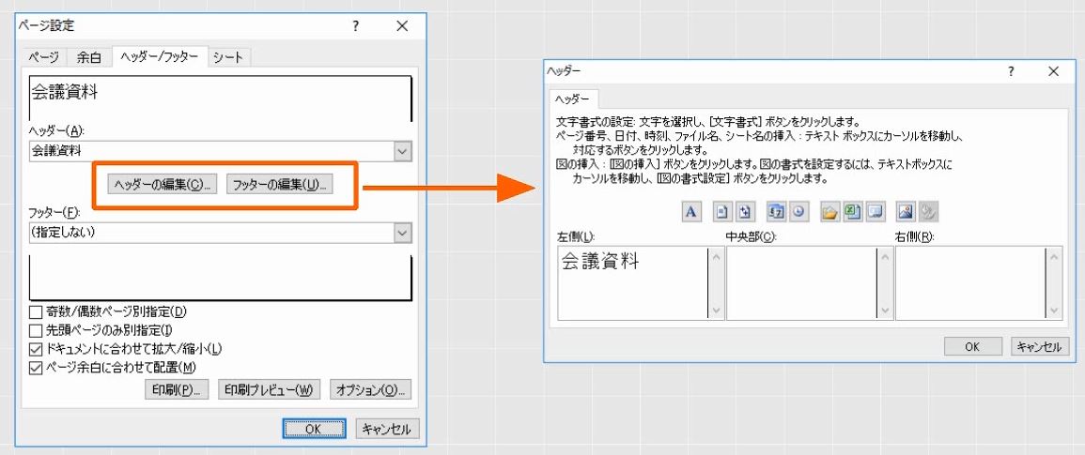Insert file path folder icon
The width and height of the screenshot is (1085, 455).
pyautogui.click(x=829, y=212)
